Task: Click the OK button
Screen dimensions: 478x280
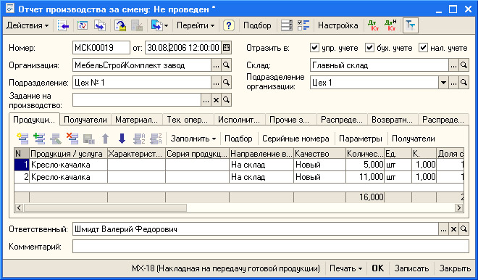Action: pyautogui.click(x=378, y=268)
